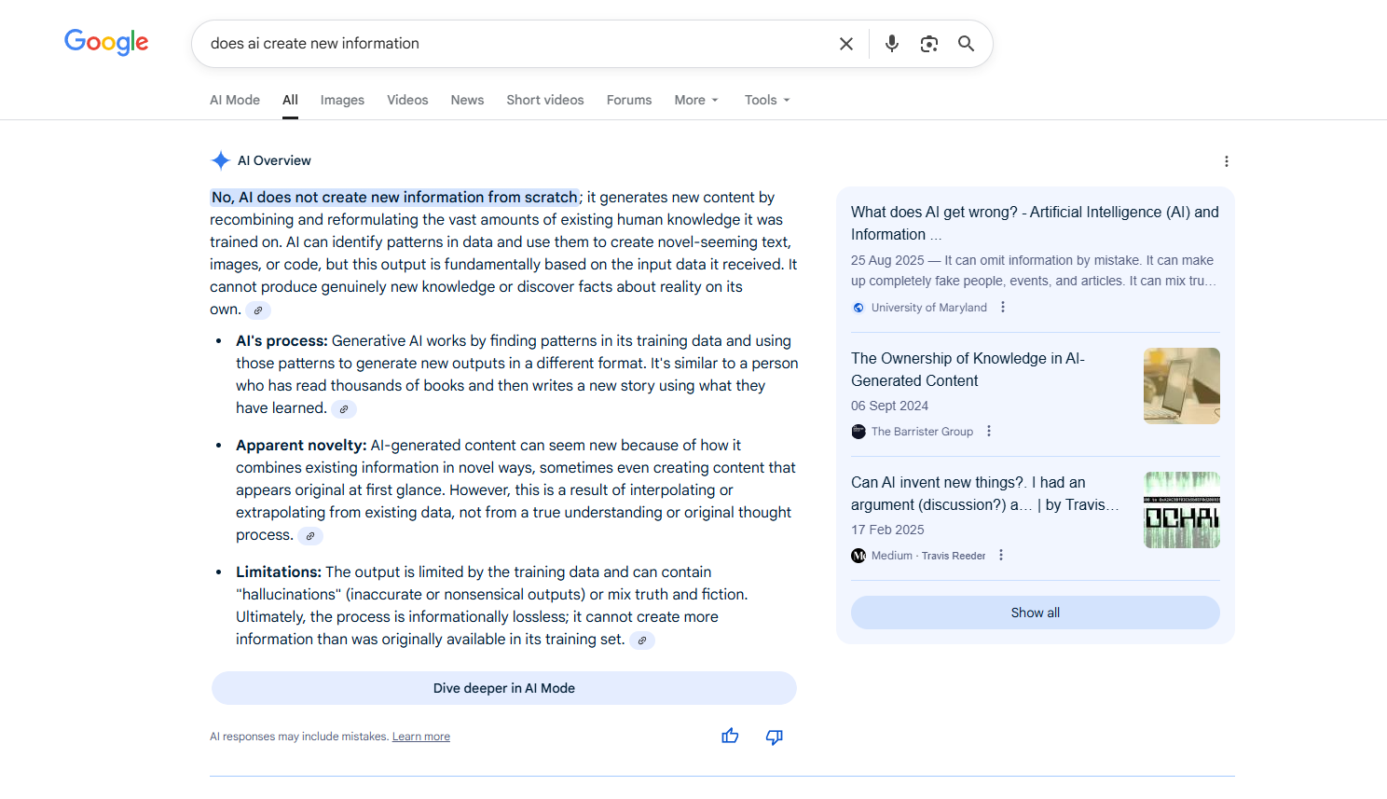The image size is (1387, 799).
Task: Click Dive deeper in AI Mode button
Action: [504, 688]
